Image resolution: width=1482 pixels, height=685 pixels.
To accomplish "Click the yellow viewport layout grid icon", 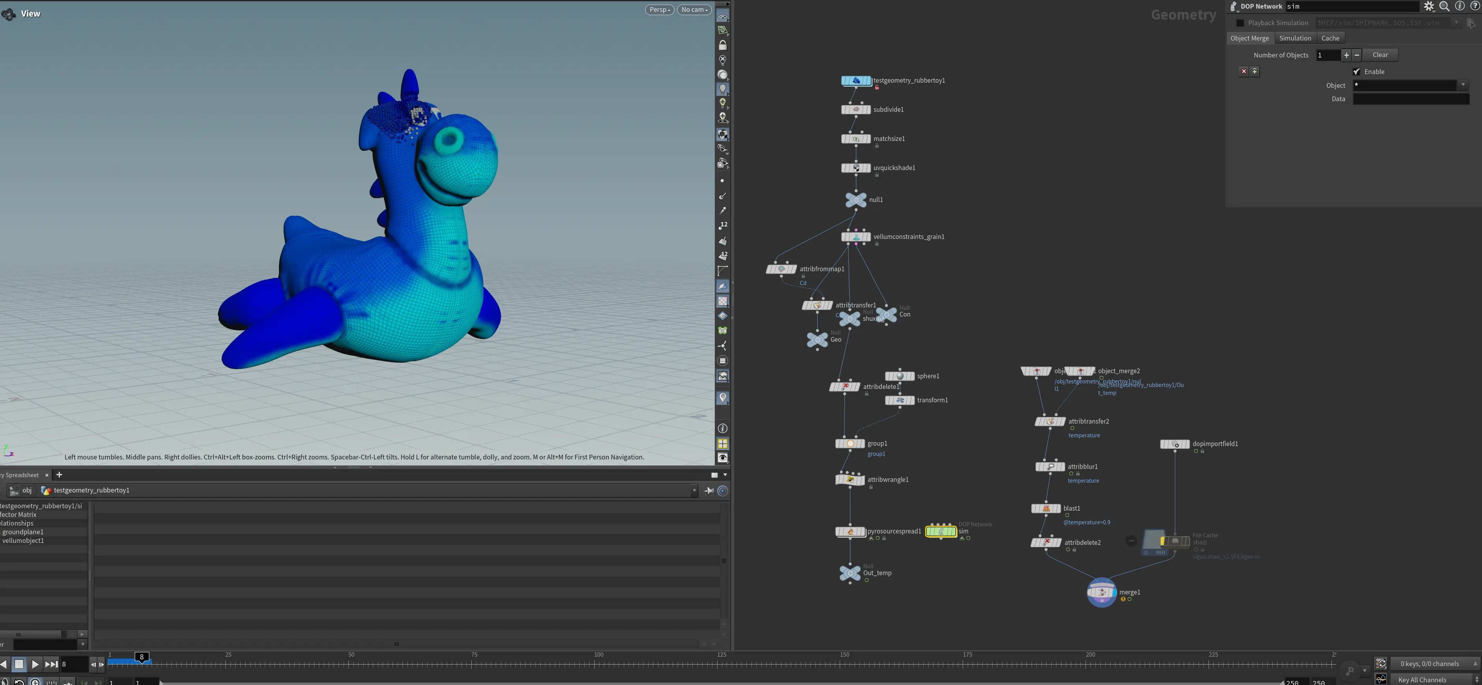I will [x=723, y=444].
